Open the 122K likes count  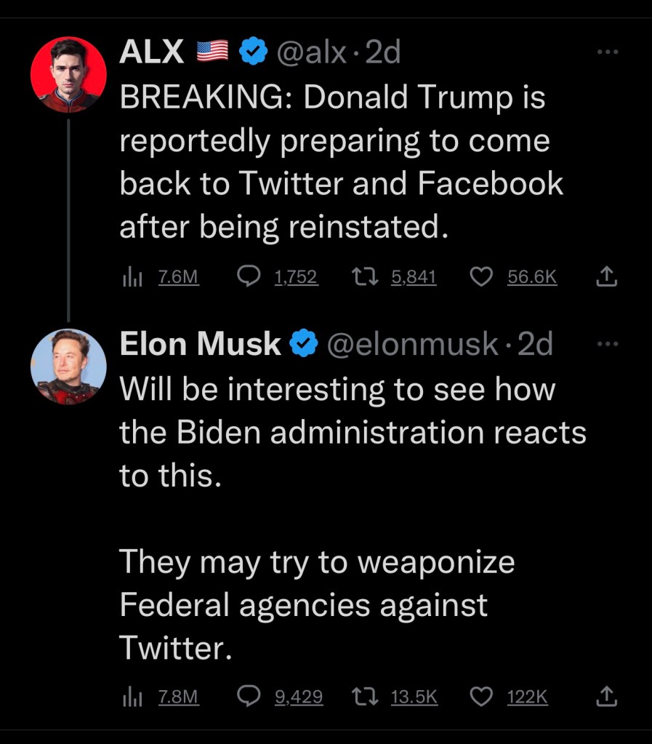click(527, 697)
